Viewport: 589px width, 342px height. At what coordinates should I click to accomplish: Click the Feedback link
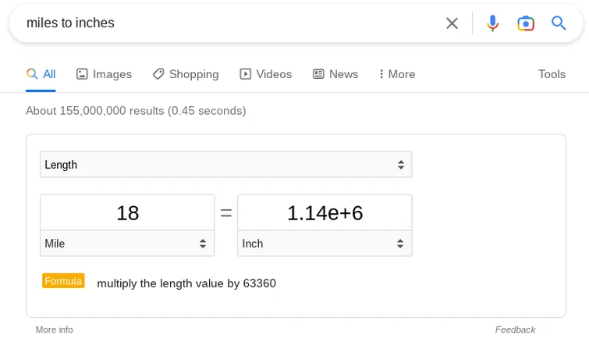tap(515, 330)
